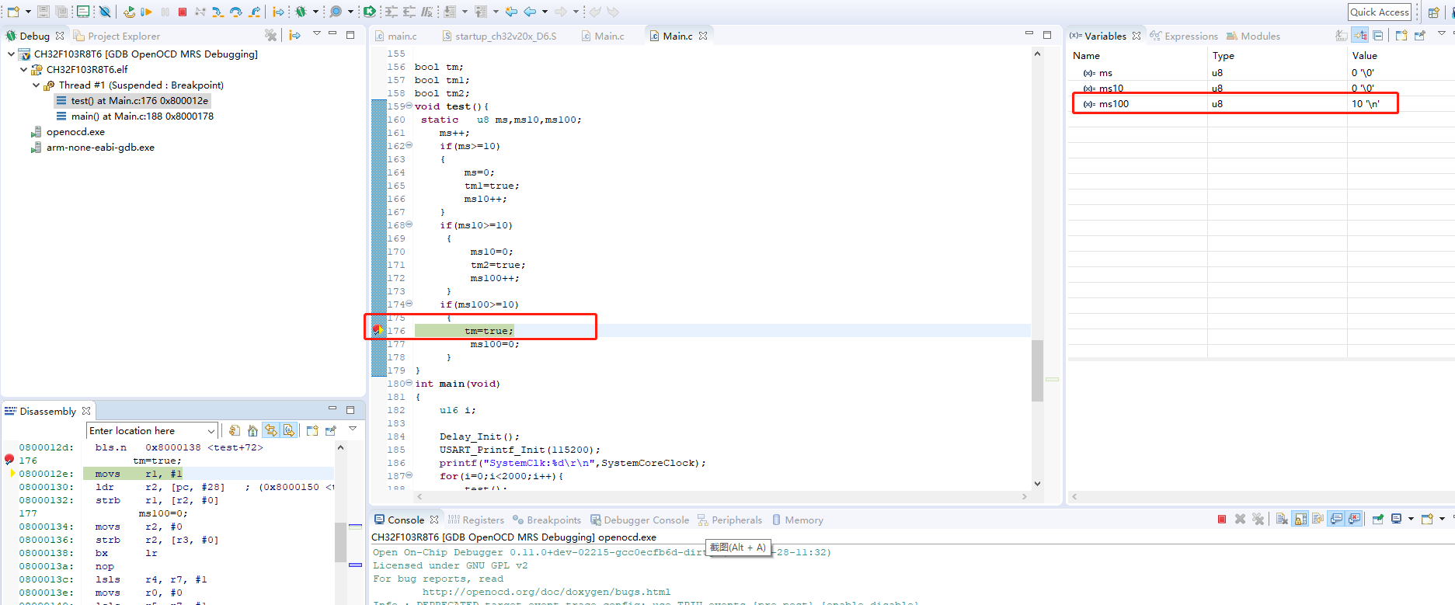
Task: Open the Breakpoints tab
Action: (546, 520)
